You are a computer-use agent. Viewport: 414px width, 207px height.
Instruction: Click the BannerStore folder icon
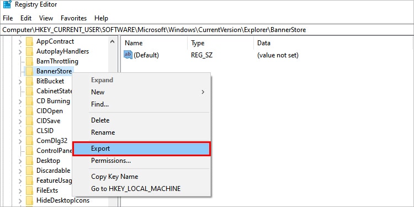[x=29, y=71]
